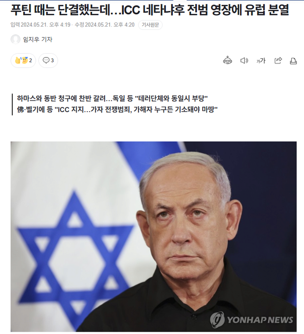304x334 pixels.
Task: Click the comment count 3
Action: pos(52,60)
